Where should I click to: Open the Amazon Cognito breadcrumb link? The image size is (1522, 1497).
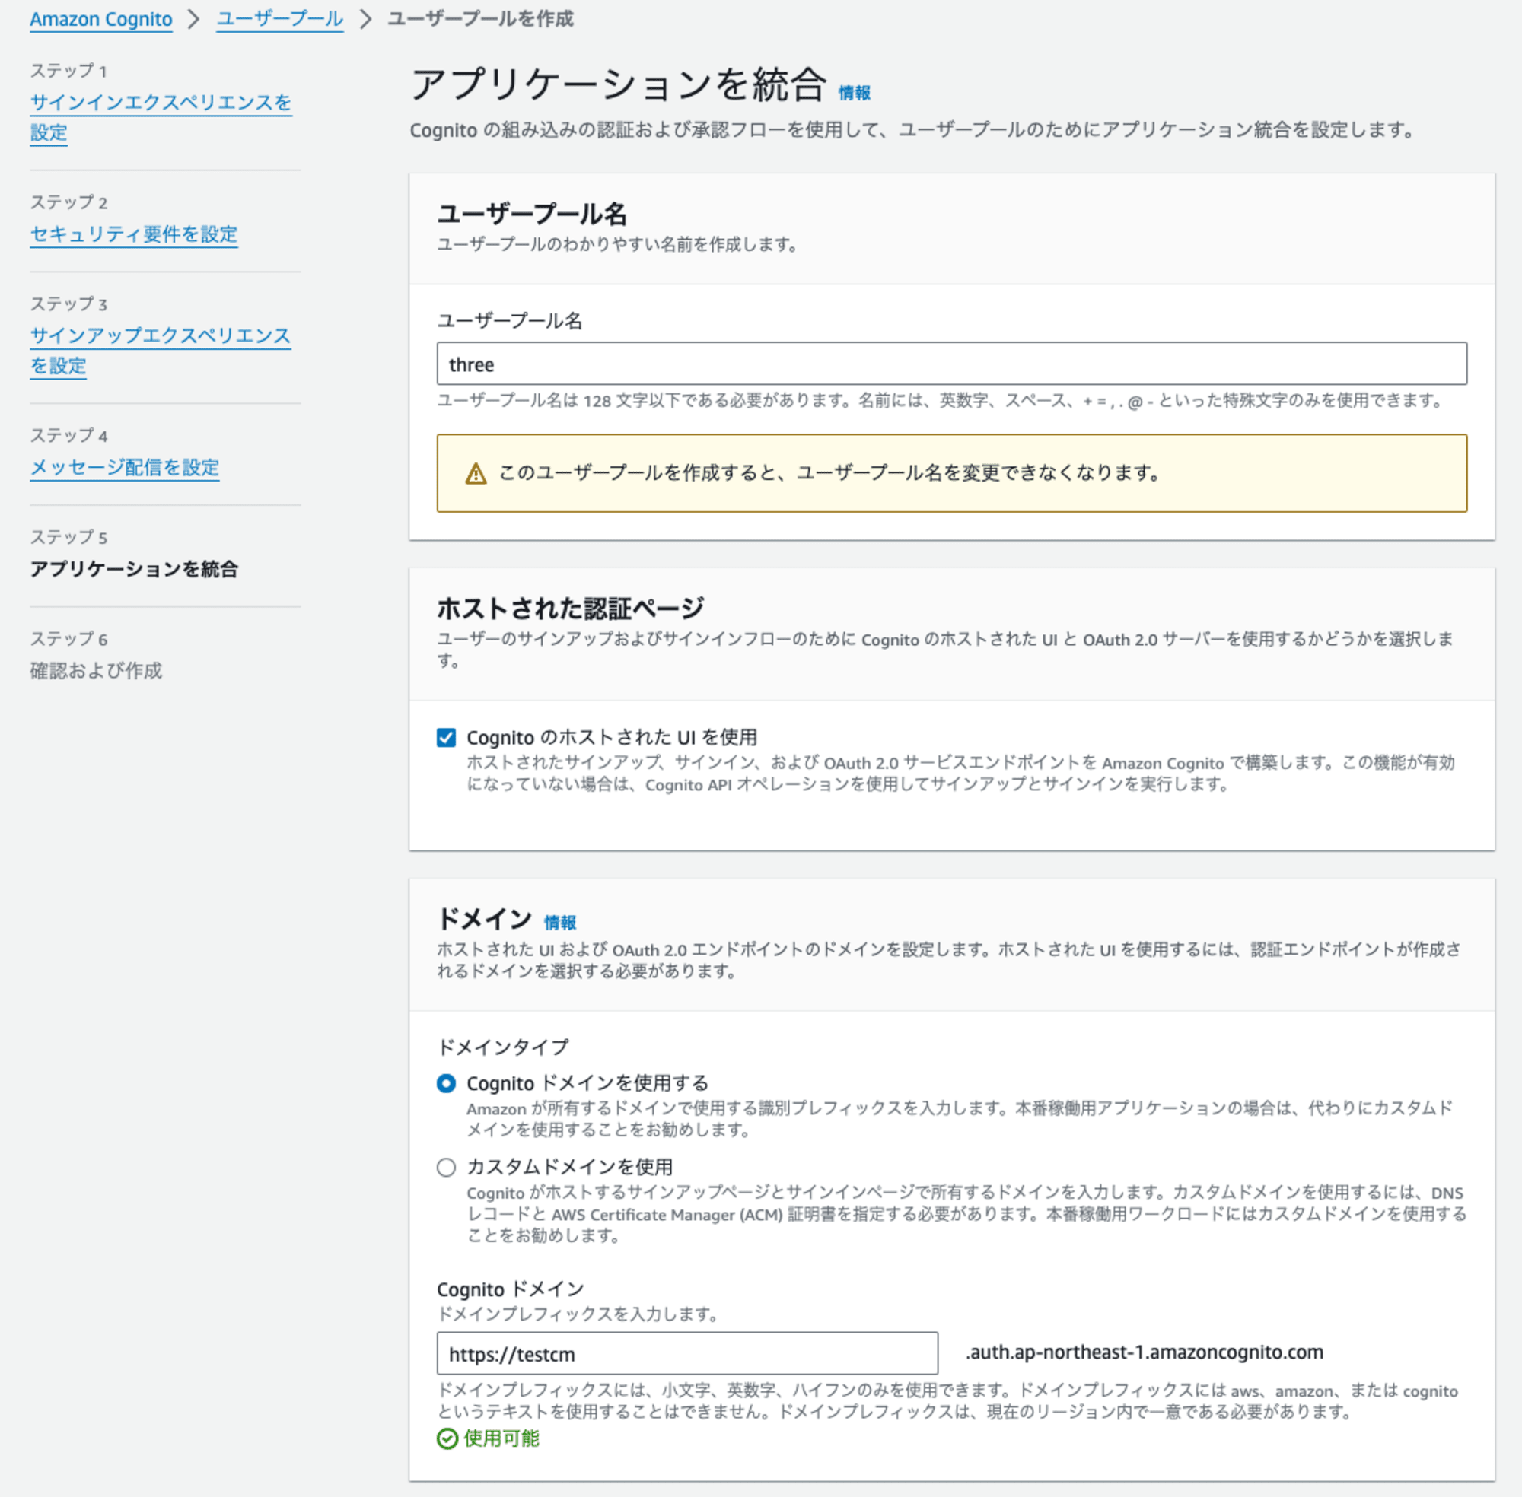(100, 19)
